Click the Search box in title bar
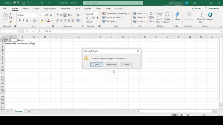The width and height of the screenshot is (223, 125). point(113,3)
